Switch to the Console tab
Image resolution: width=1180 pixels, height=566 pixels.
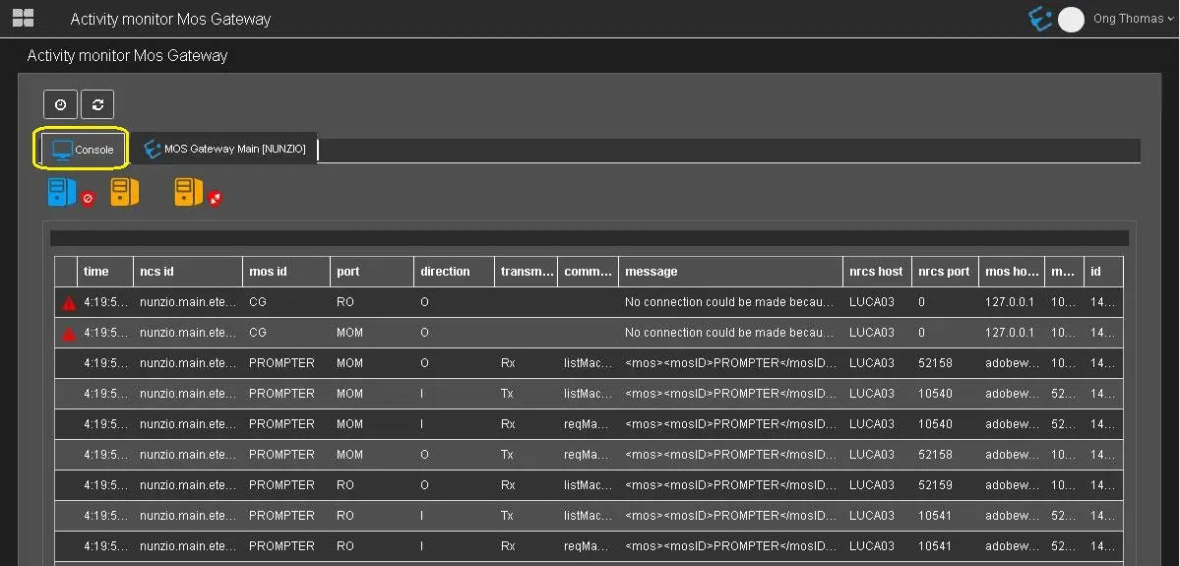click(84, 150)
